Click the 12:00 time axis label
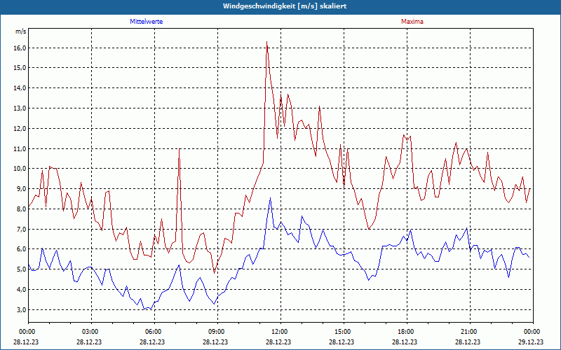 (x=278, y=332)
